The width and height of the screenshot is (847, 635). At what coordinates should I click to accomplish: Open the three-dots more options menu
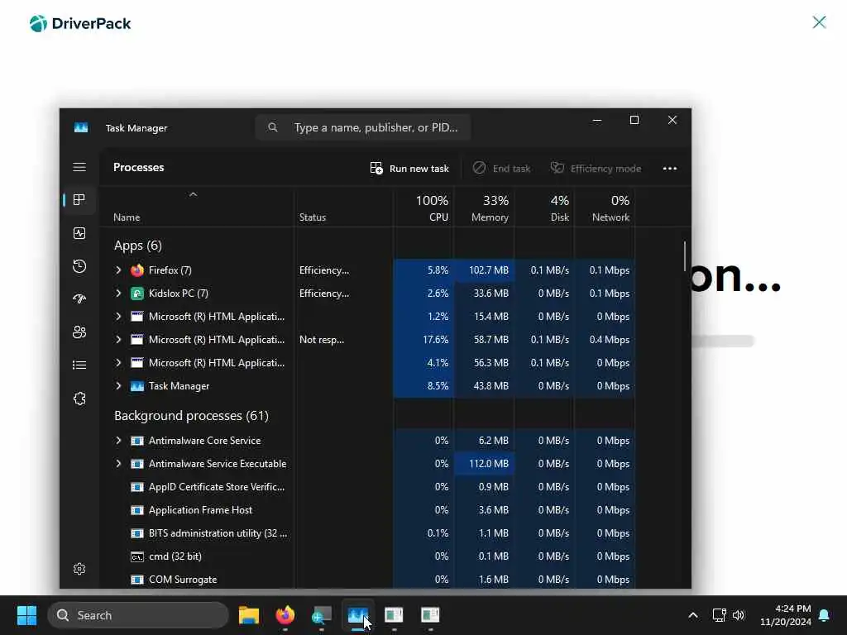coord(670,169)
